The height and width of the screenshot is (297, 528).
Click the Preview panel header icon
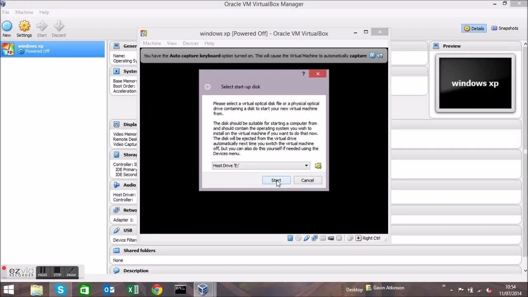436,46
